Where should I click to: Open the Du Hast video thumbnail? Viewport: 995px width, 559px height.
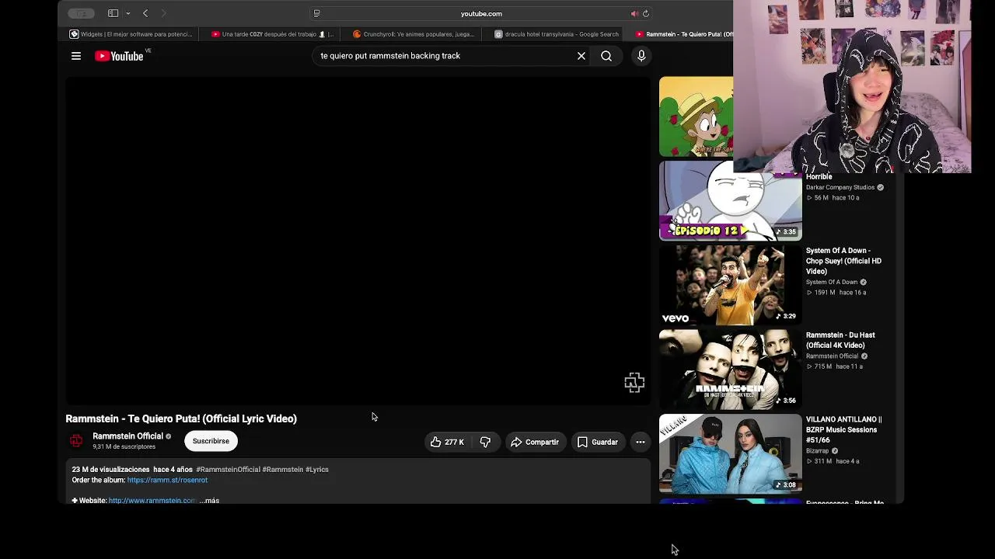pyautogui.click(x=731, y=370)
